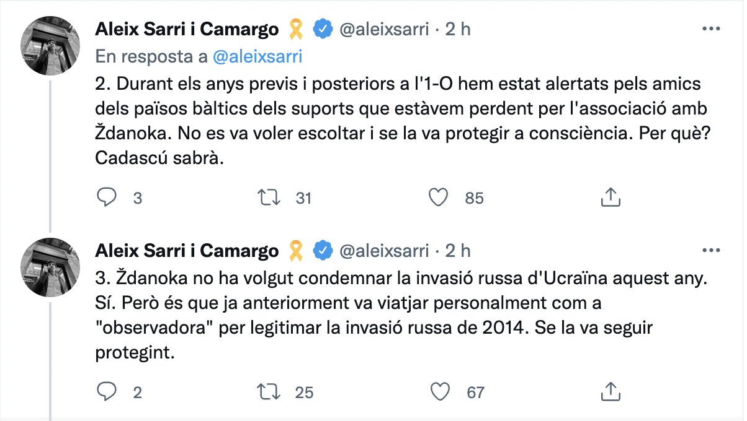Share the tweet numbered 3
The image size is (747, 421).
coord(611,392)
